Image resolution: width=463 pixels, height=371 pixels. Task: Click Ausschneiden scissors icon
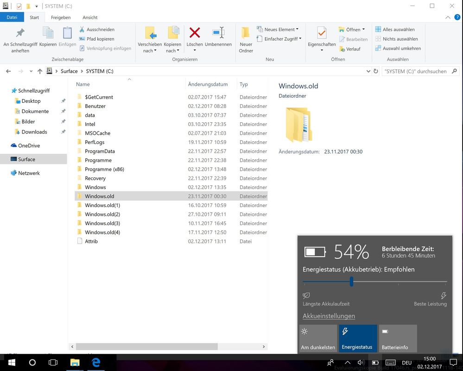point(82,29)
